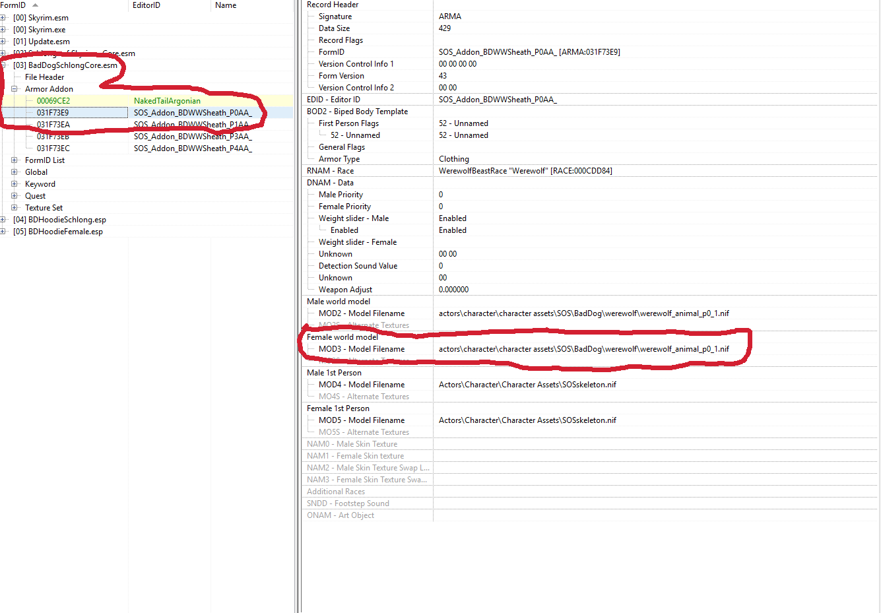
Task: Sort by the EditorID column header
Action: point(170,5)
